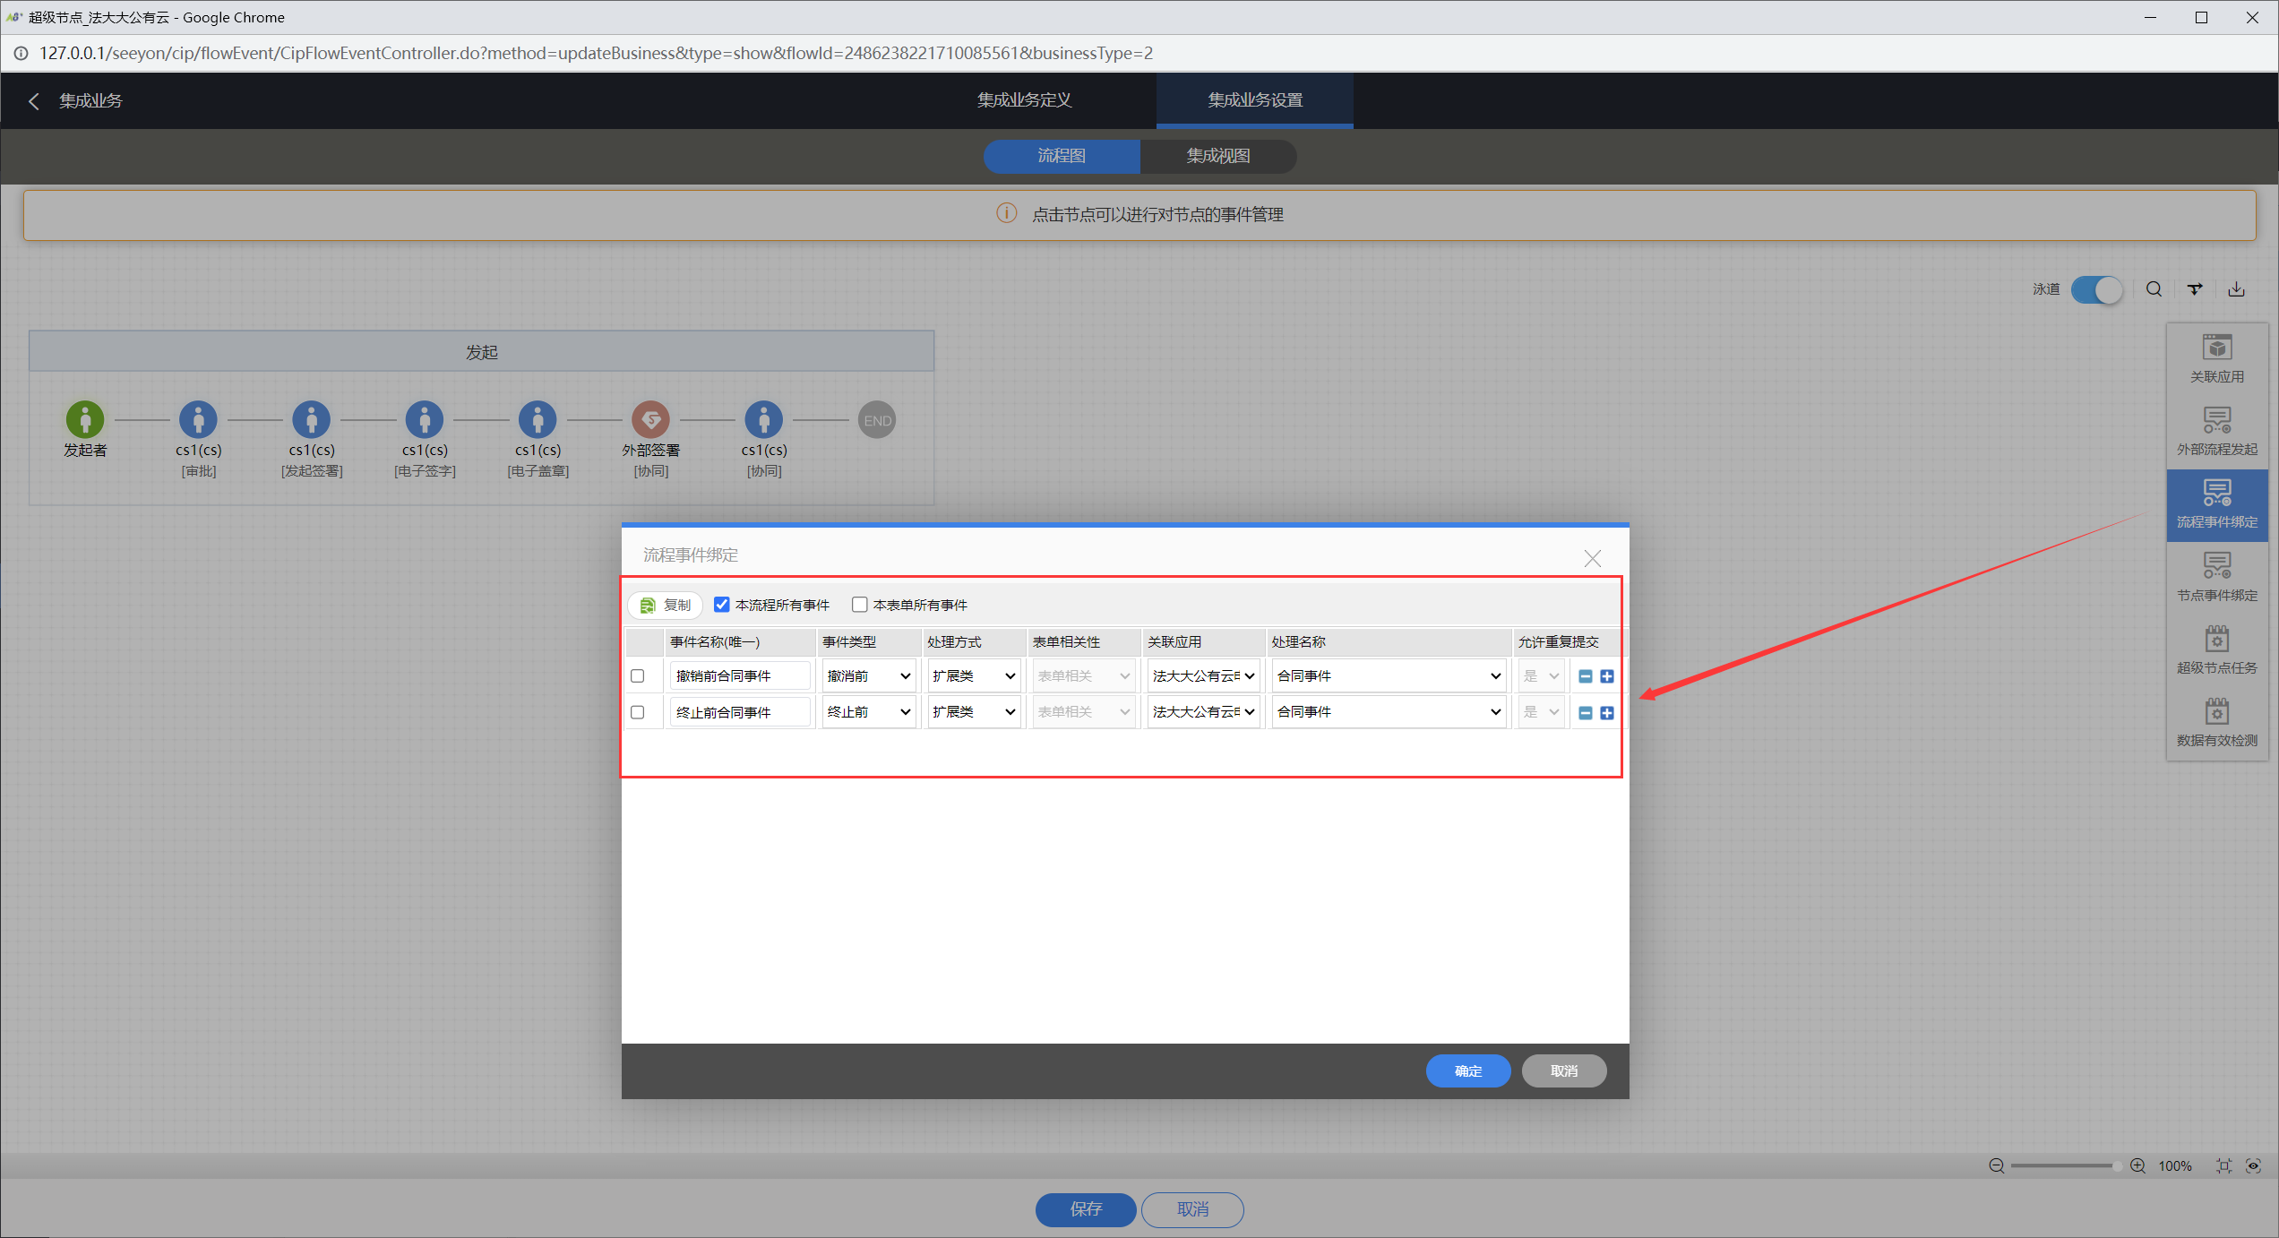Switch to 集成业务定义 tab
The image size is (2279, 1238).
pyautogui.click(x=1024, y=100)
